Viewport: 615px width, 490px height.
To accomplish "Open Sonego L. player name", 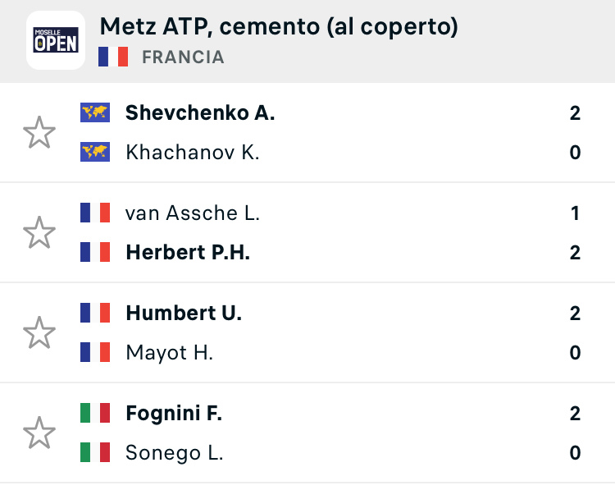I will tap(175, 453).
